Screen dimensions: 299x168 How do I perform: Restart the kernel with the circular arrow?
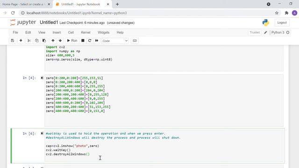(90, 41)
